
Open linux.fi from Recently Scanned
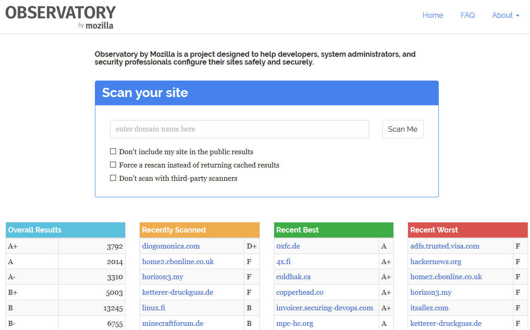pyautogui.click(x=153, y=308)
